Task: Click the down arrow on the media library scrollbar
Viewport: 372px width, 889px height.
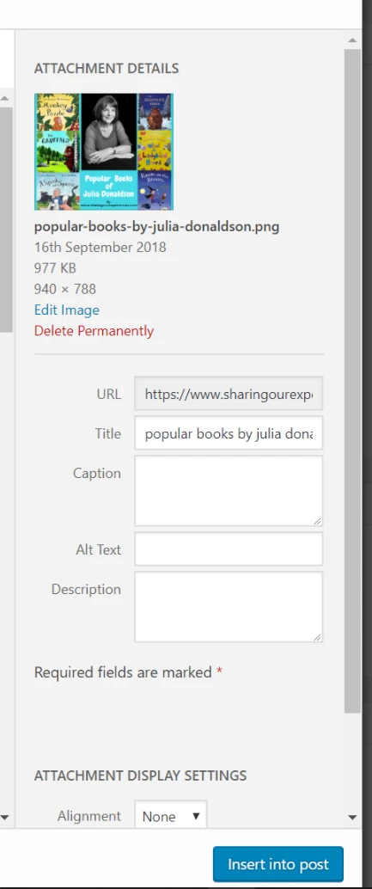Action: click(x=4, y=818)
